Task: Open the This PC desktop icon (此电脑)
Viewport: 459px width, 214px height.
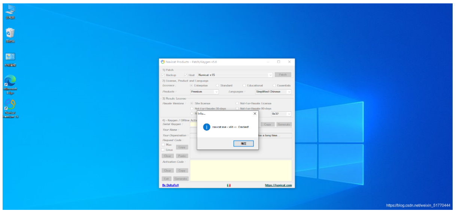Action: [x=10, y=12]
